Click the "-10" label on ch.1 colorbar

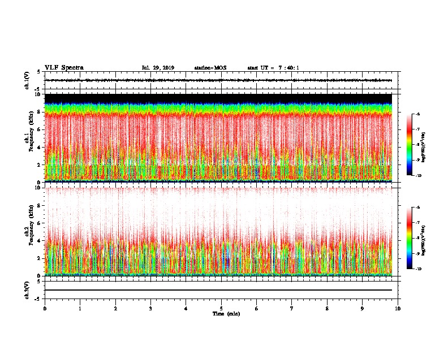pyautogui.click(x=418, y=176)
